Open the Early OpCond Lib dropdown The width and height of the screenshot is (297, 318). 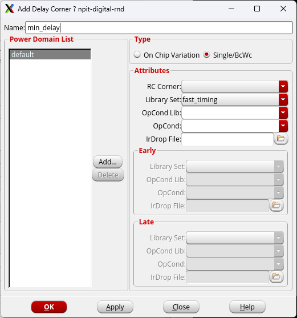click(279, 179)
